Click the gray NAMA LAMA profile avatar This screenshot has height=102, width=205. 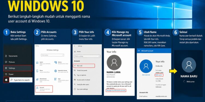114,62
